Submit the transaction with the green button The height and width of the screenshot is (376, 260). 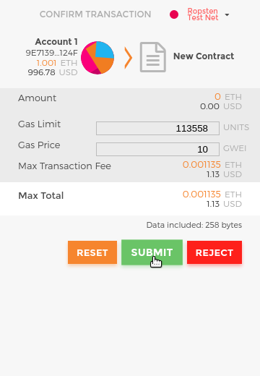click(x=152, y=252)
